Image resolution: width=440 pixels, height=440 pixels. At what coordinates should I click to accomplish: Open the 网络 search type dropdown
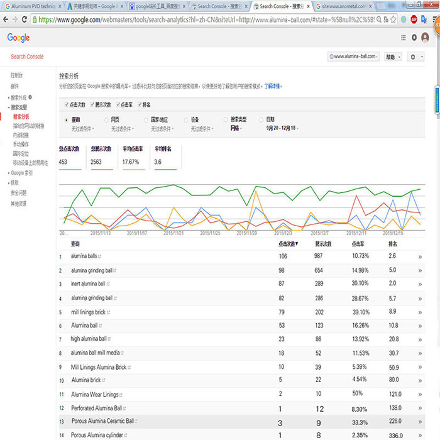coord(236,128)
